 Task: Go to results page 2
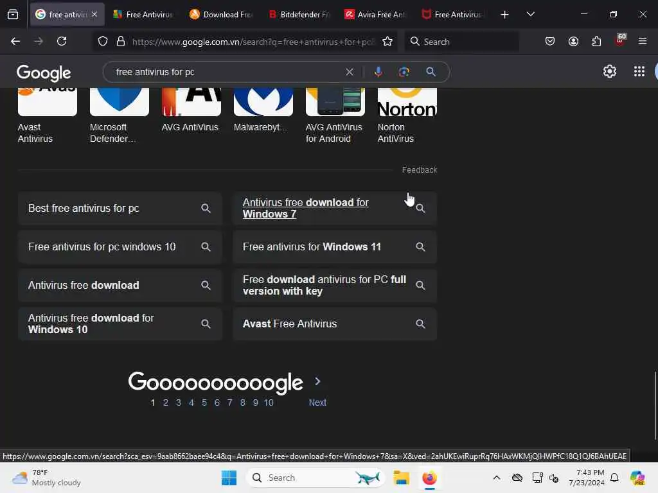pos(166,402)
